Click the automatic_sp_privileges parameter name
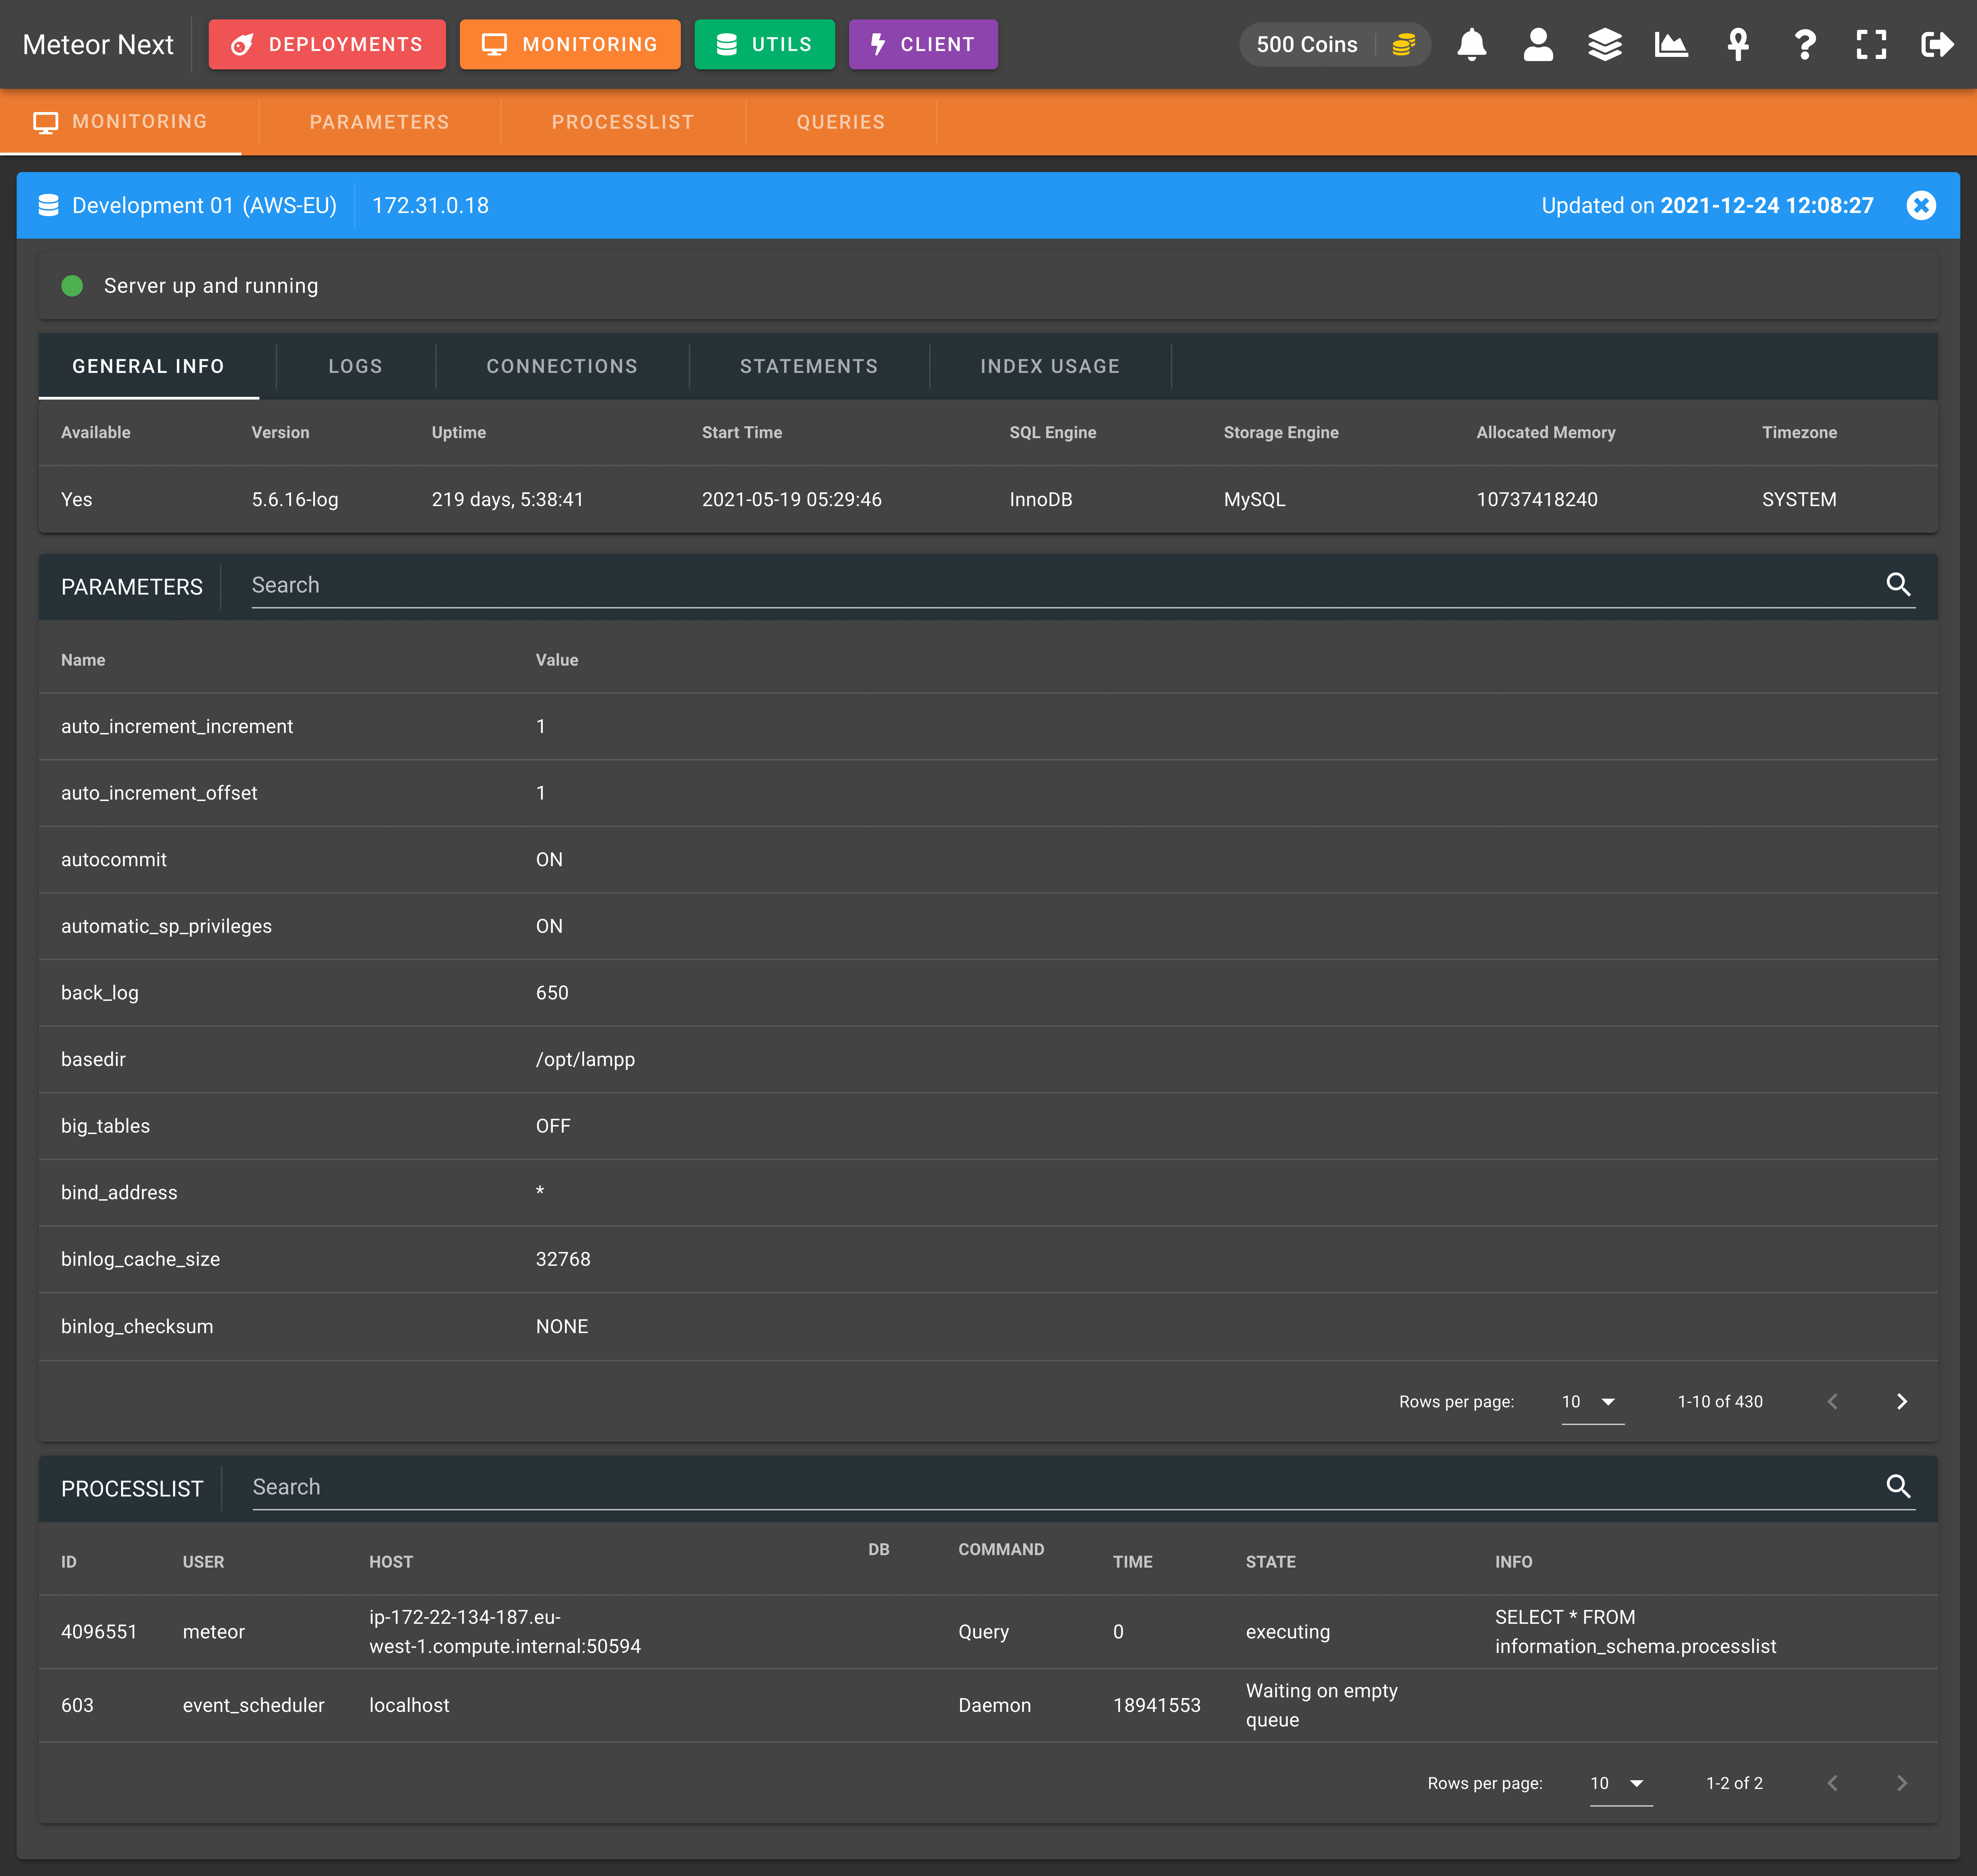This screenshot has height=1876, width=1977. tap(166, 927)
